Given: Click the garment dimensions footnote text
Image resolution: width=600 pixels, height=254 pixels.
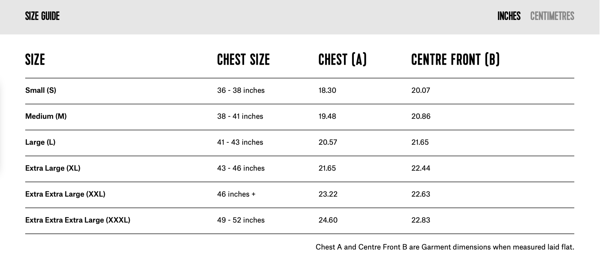Looking at the screenshot, I should coord(444,247).
